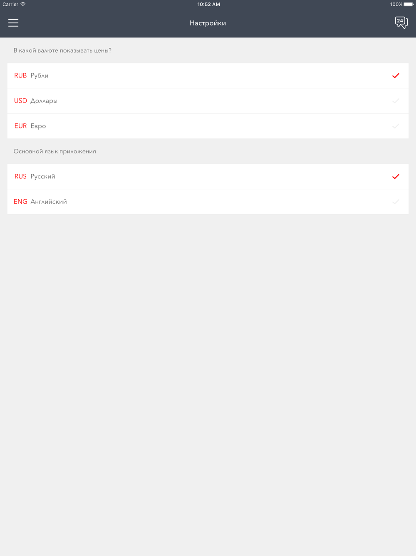The image size is (416, 556).
Task: Select the USD Доллары checkmark
Action: click(396, 101)
